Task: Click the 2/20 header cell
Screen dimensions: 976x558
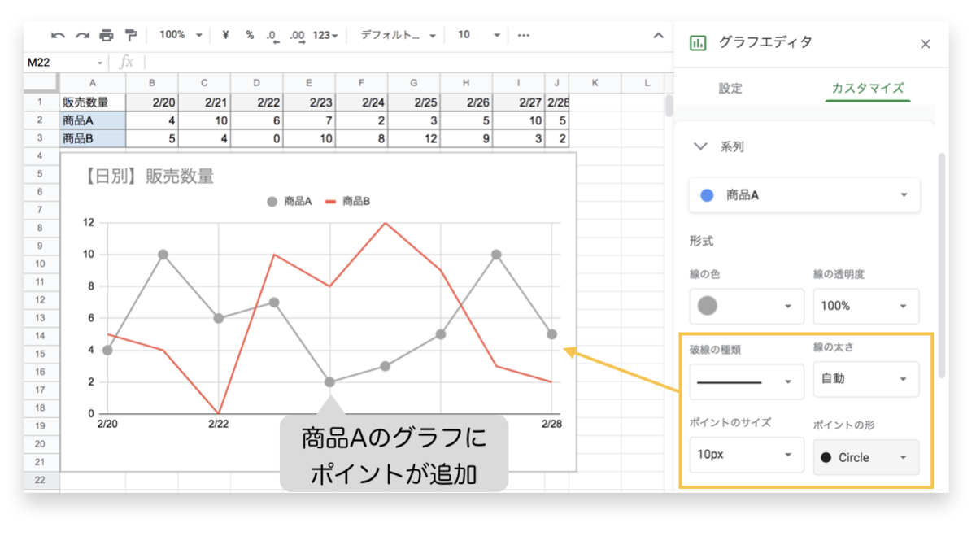Action: (x=152, y=102)
